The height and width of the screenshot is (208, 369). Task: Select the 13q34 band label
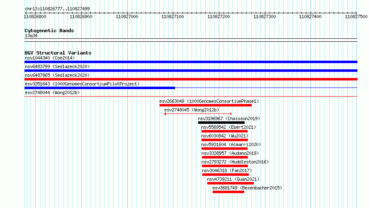coord(31,35)
